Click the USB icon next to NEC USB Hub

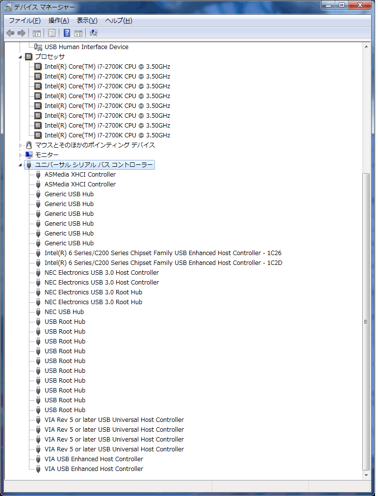pos(38,312)
